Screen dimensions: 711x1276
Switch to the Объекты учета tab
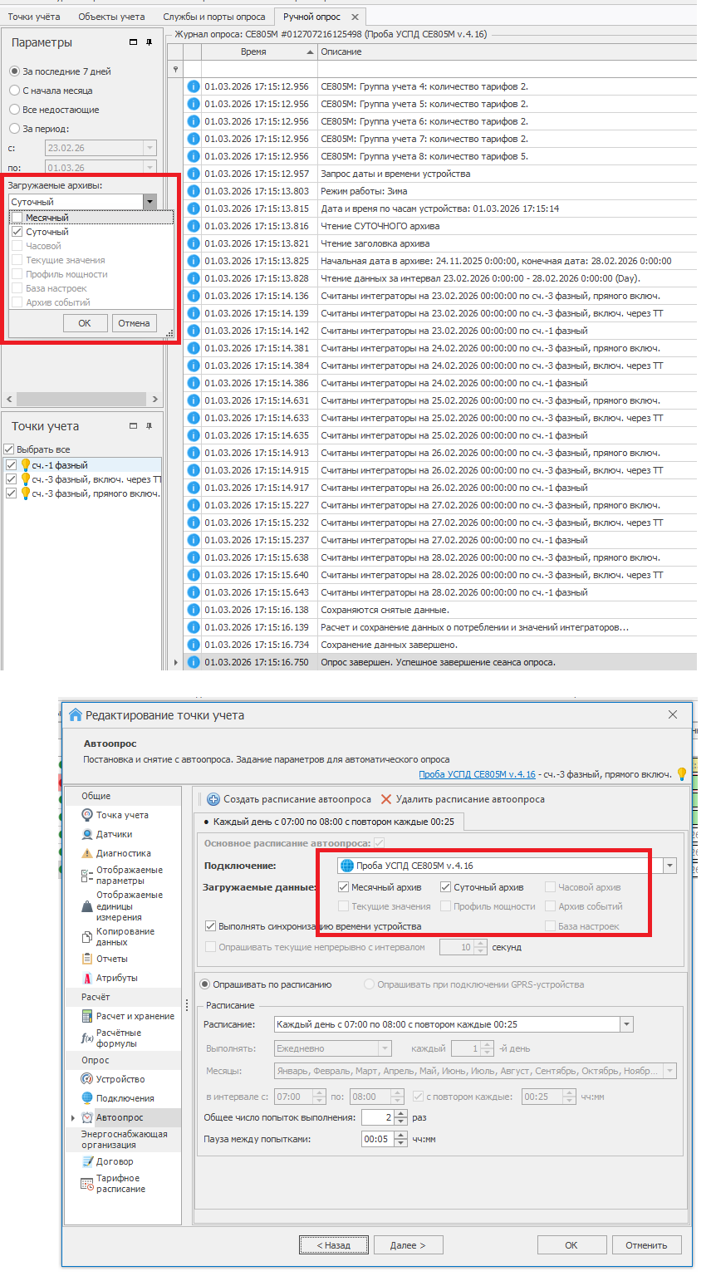pos(111,17)
